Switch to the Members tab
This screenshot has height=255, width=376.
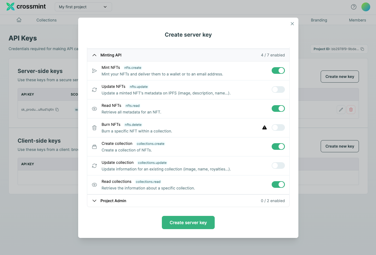click(x=358, y=20)
